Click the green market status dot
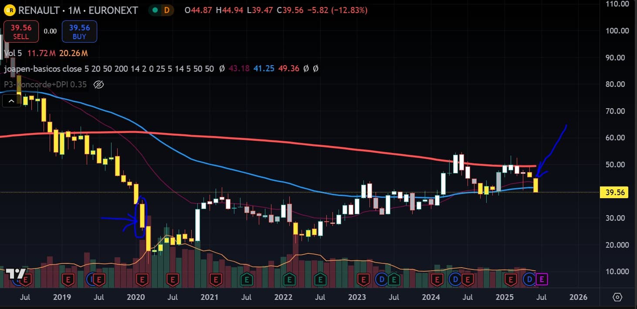 point(154,10)
